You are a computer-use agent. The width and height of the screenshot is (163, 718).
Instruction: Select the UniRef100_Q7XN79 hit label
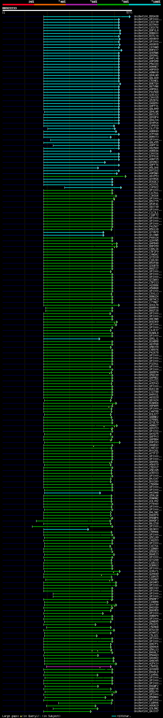[146, 232]
